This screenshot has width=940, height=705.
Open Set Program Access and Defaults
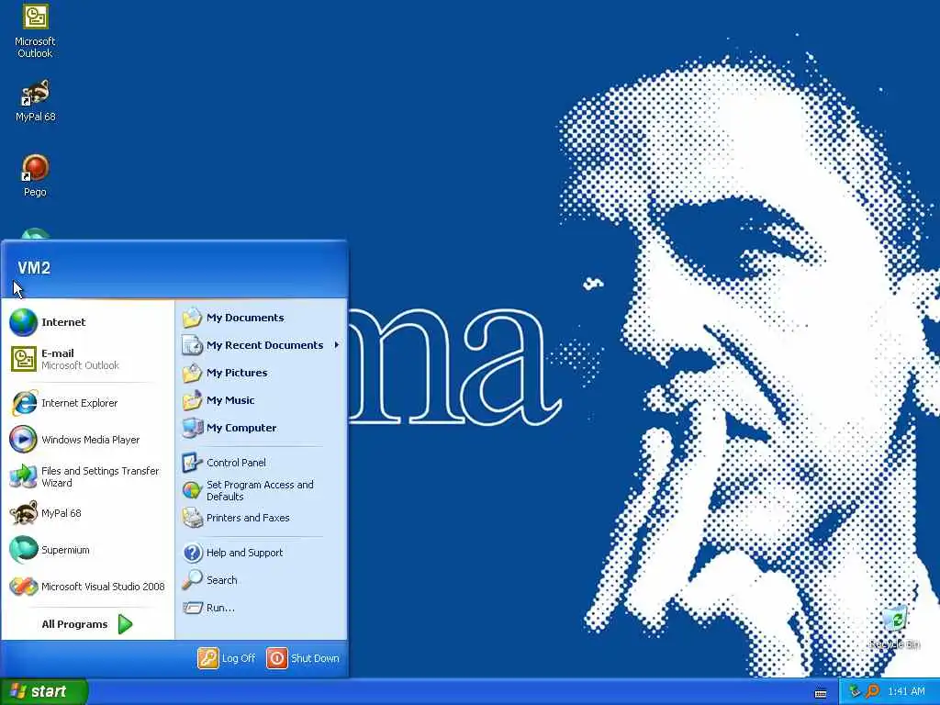[261, 490]
